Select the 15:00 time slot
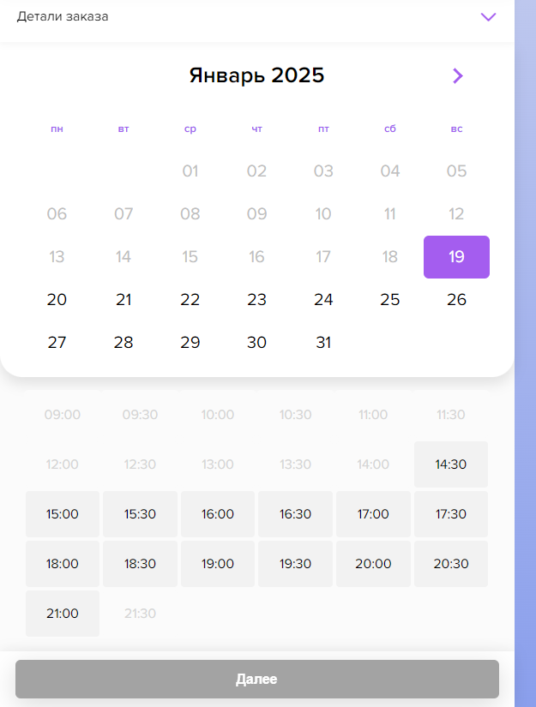 pyautogui.click(x=63, y=514)
